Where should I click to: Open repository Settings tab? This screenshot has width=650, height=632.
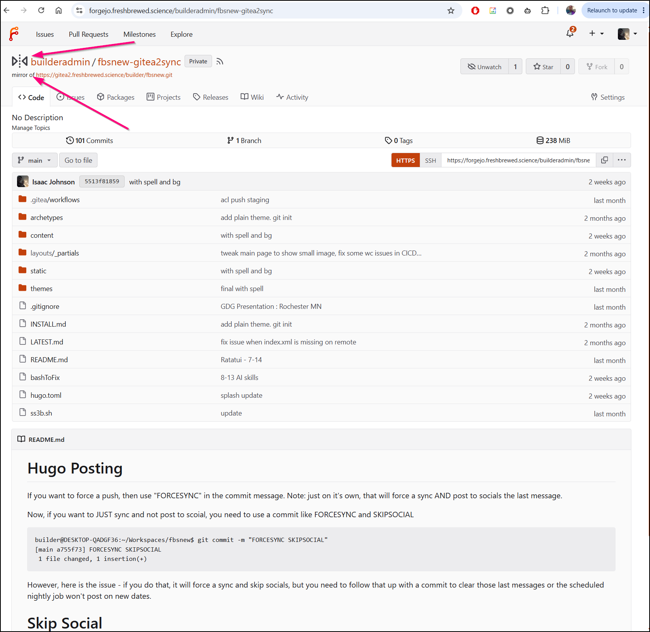pyautogui.click(x=608, y=97)
